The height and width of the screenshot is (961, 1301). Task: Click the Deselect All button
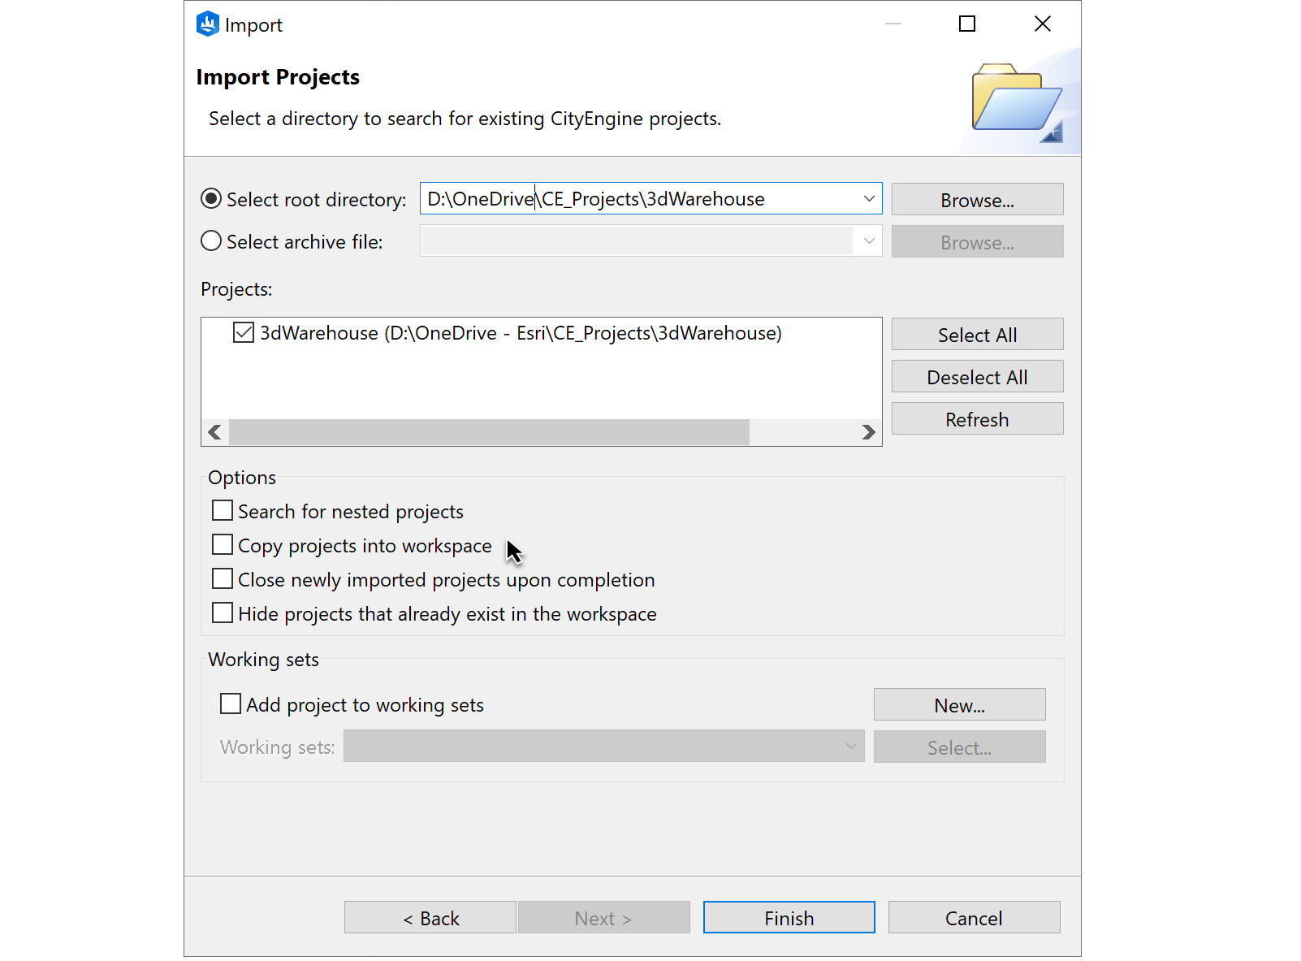977,377
